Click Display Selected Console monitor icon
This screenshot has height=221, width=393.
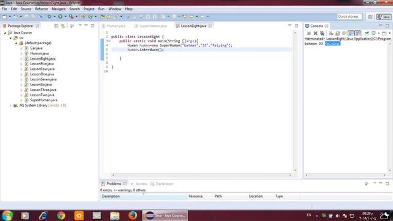coord(374,33)
